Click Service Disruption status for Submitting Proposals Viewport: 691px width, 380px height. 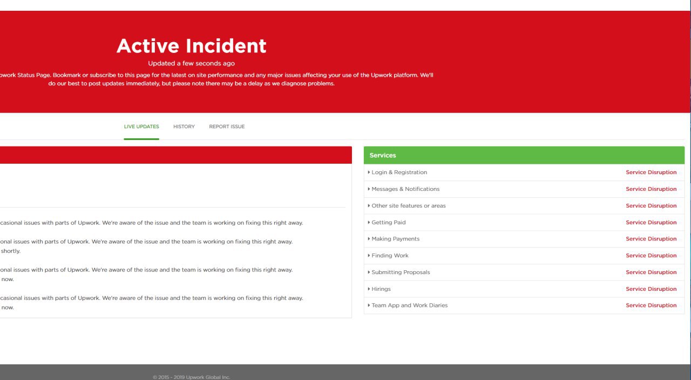pyautogui.click(x=651, y=272)
